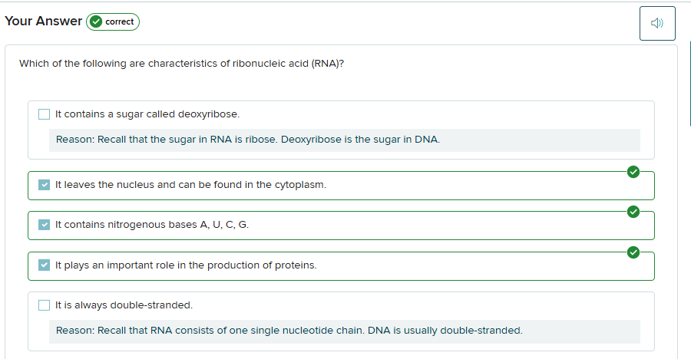Click the "It is always double-stranded" label

coord(124,305)
